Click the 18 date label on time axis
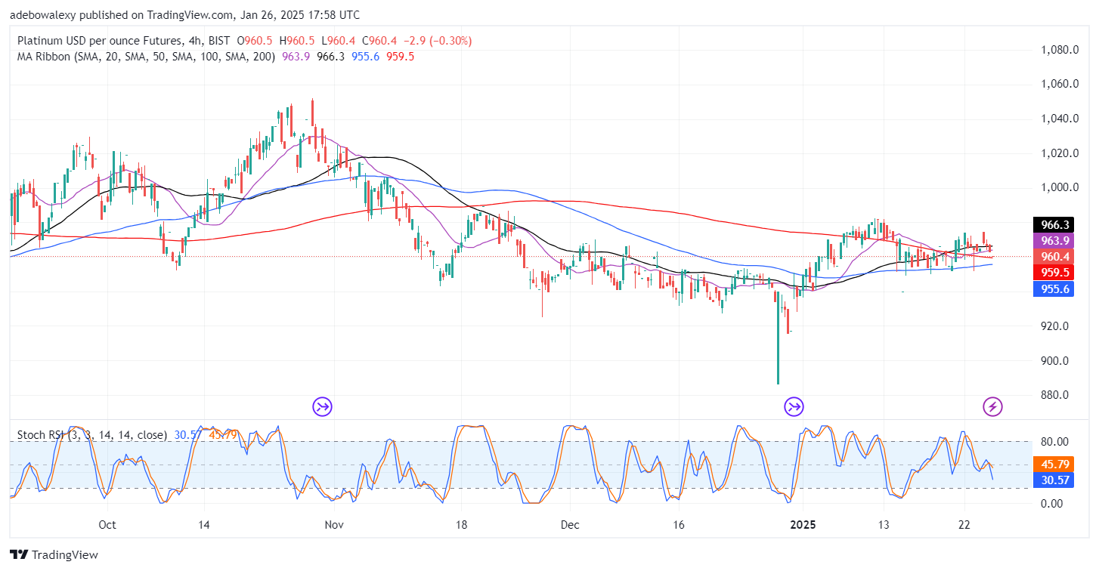 pyautogui.click(x=462, y=525)
